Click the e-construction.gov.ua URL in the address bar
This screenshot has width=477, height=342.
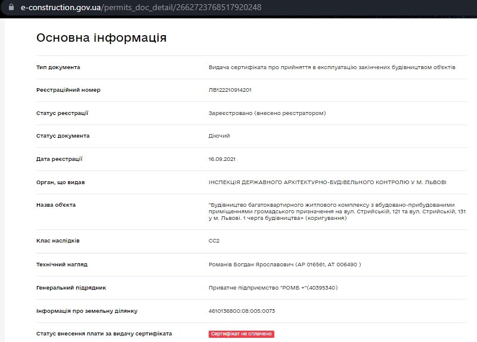coord(141,7)
